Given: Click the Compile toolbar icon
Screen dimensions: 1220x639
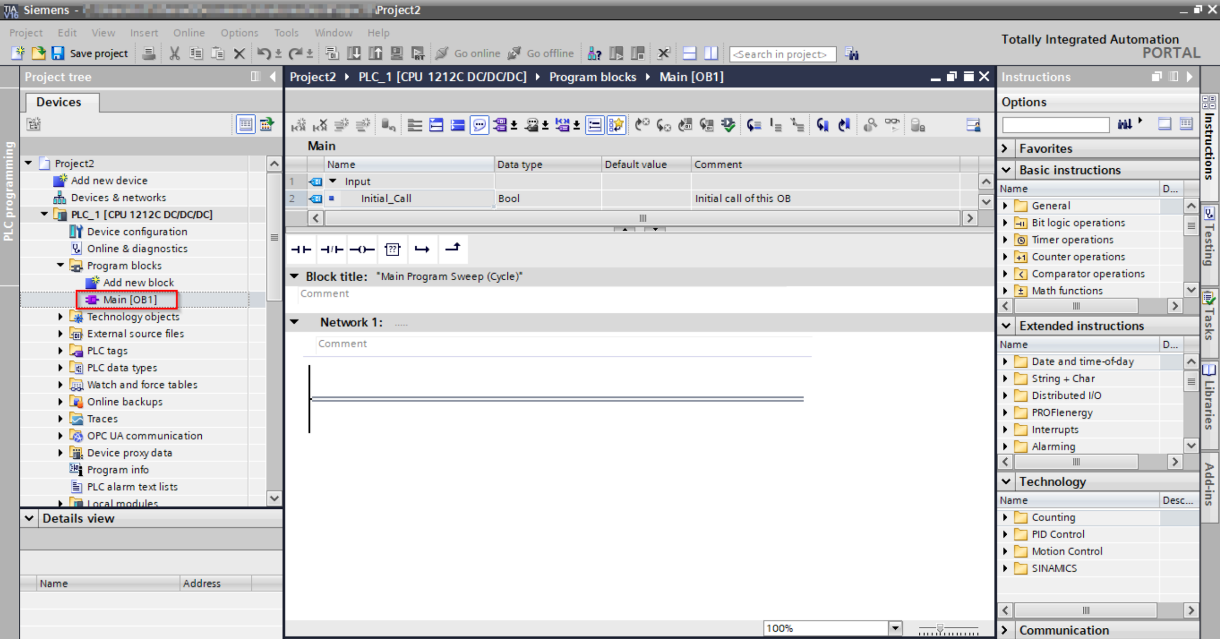Looking at the screenshot, I should click(x=332, y=53).
